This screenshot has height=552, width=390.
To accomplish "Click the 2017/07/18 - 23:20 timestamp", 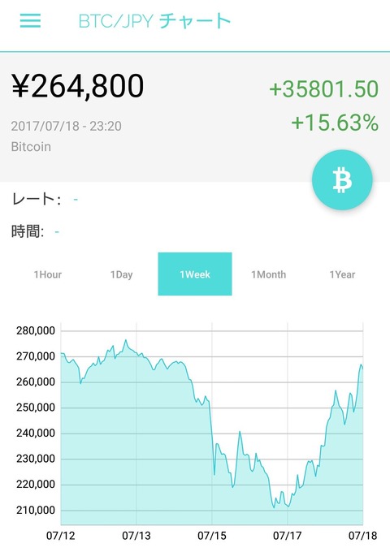I will point(67,126).
